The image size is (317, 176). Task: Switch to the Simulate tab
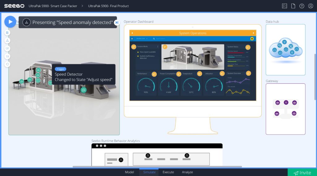(150, 172)
